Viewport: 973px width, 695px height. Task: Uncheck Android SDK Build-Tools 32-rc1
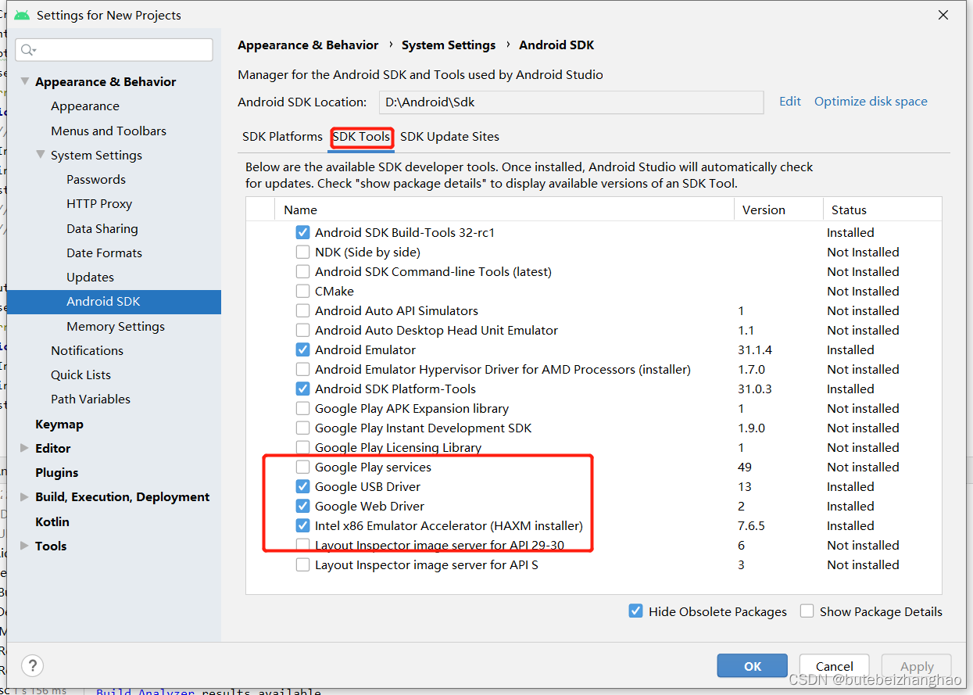click(x=302, y=232)
